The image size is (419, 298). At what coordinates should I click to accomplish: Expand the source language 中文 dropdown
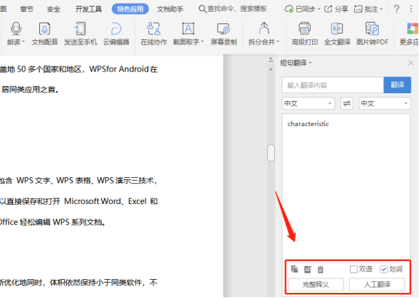pos(308,103)
